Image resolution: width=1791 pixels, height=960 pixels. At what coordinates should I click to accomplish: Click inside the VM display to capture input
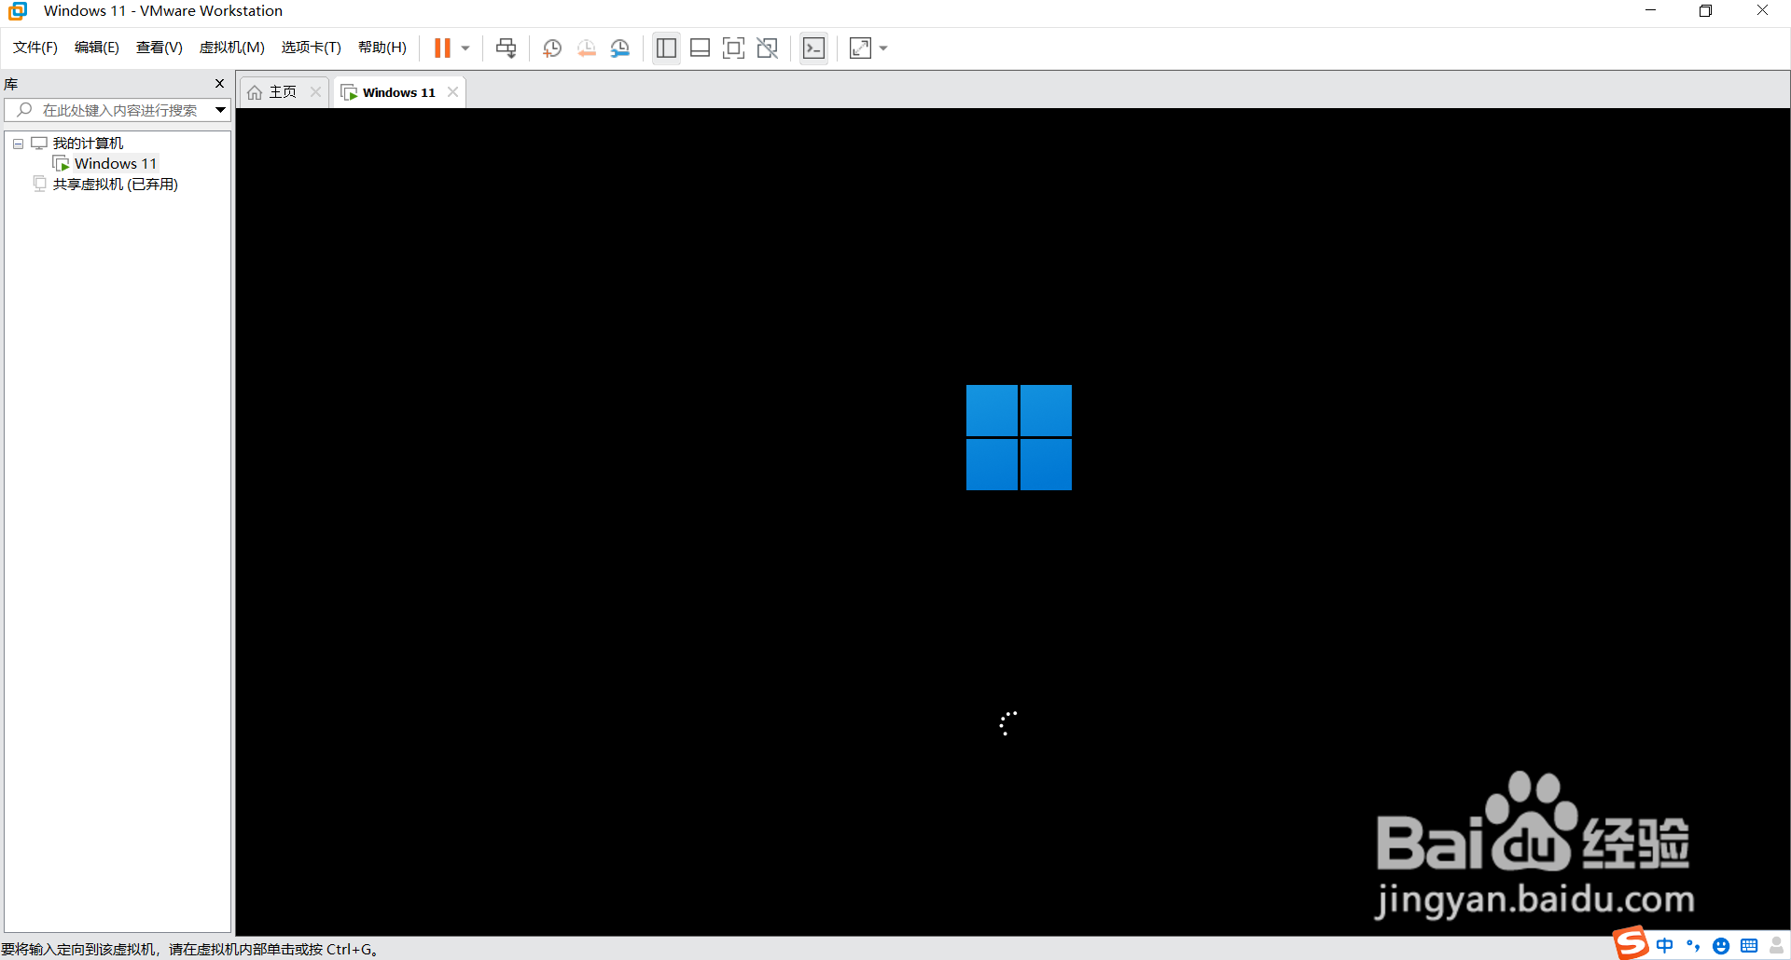tap(1013, 522)
